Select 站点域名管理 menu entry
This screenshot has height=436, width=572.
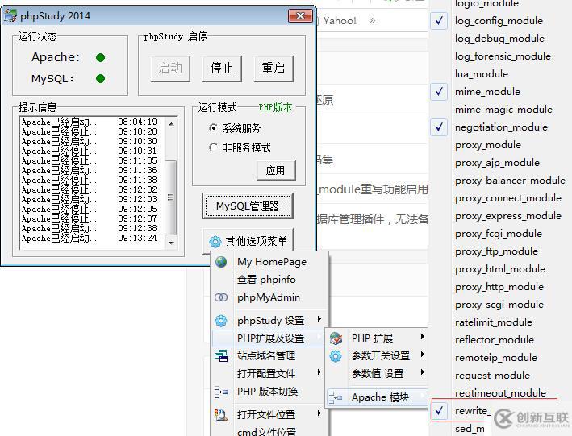[x=266, y=355]
